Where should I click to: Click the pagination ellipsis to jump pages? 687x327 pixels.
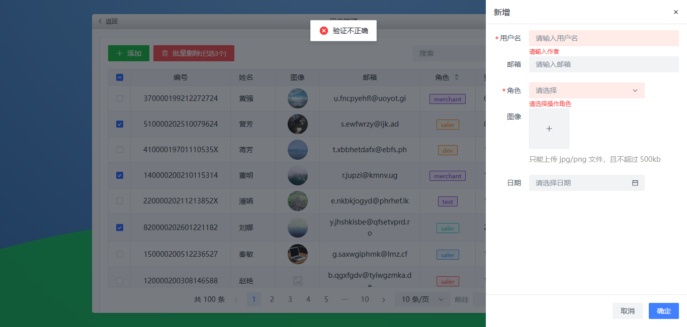(x=345, y=299)
